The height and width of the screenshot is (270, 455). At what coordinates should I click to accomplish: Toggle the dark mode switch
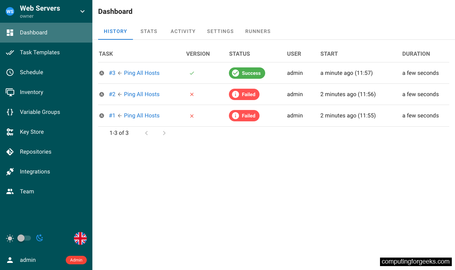(x=24, y=238)
